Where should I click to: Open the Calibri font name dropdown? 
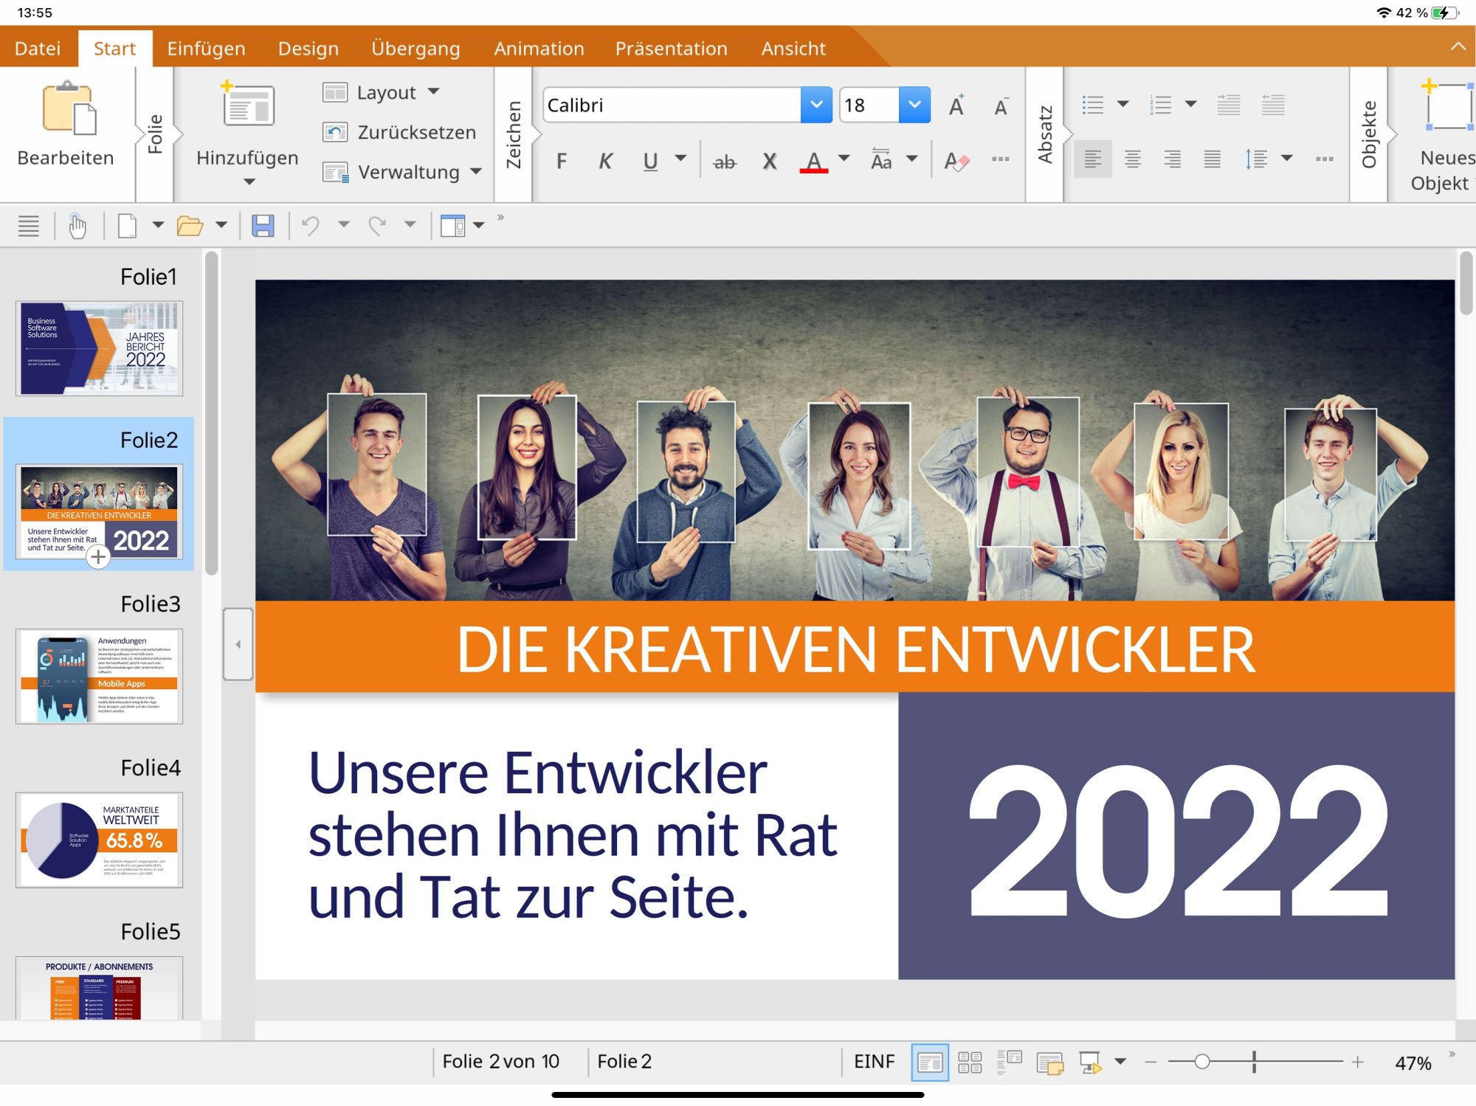(816, 105)
